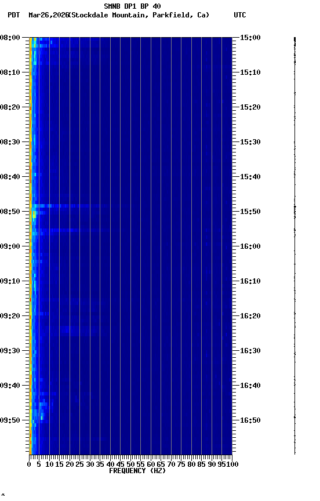Click the 50 Hz frequency tick label
Image resolution: width=320 pixels, height=501 pixels.
click(x=130, y=464)
